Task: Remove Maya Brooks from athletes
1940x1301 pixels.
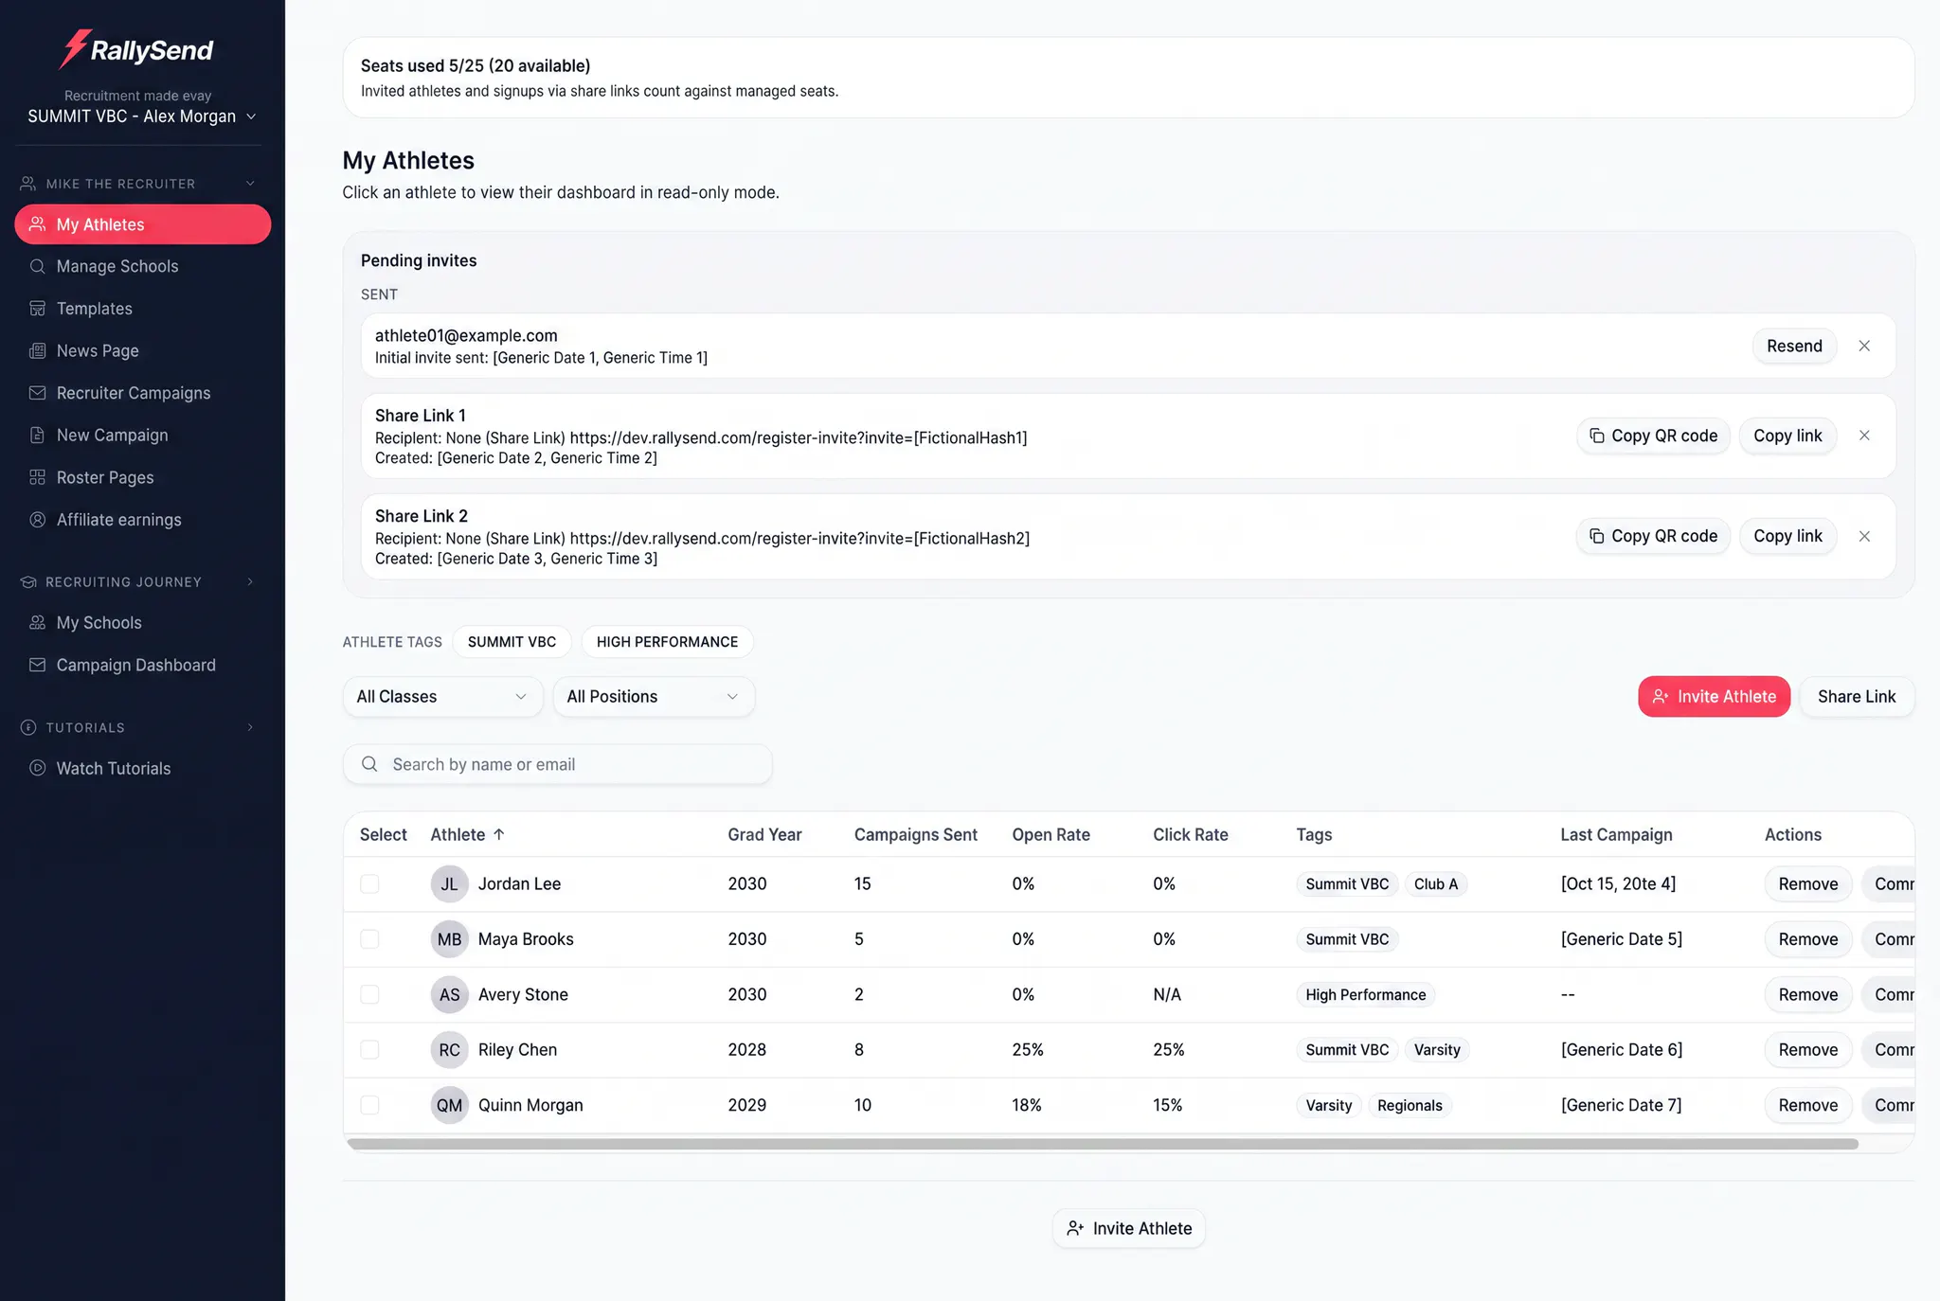Action: pos(1807,939)
